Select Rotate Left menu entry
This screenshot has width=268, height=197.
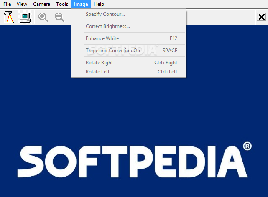(128, 72)
